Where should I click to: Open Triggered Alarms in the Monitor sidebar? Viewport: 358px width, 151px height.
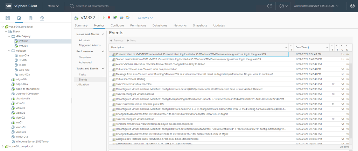tap(90, 45)
